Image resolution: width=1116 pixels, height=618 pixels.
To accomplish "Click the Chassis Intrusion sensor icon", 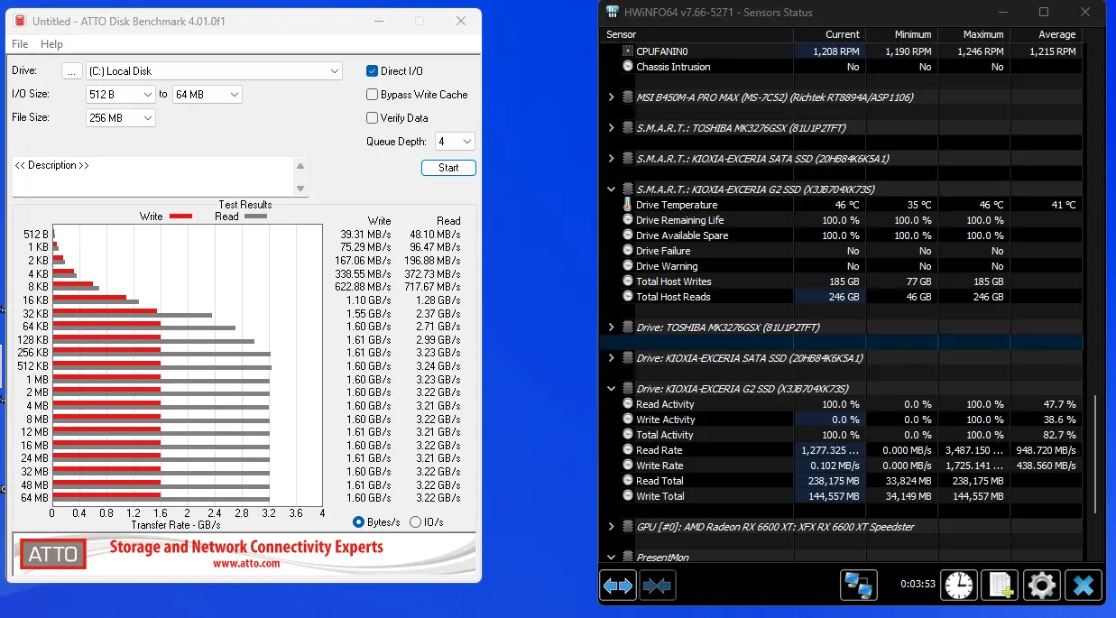I will [628, 67].
